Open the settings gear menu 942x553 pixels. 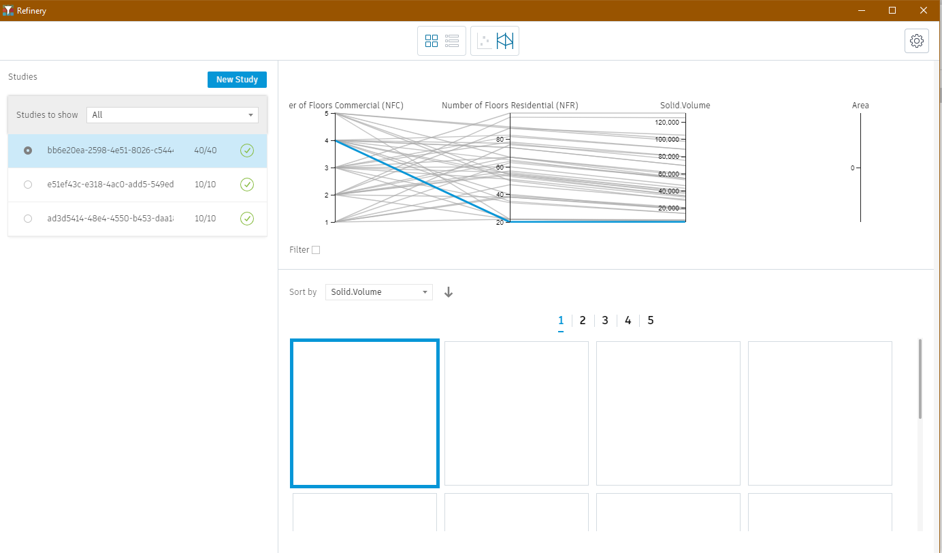click(917, 41)
